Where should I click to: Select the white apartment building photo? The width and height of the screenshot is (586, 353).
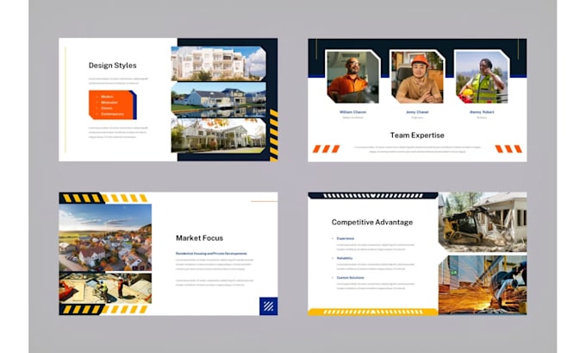pyautogui.click(x=218, y=63)
